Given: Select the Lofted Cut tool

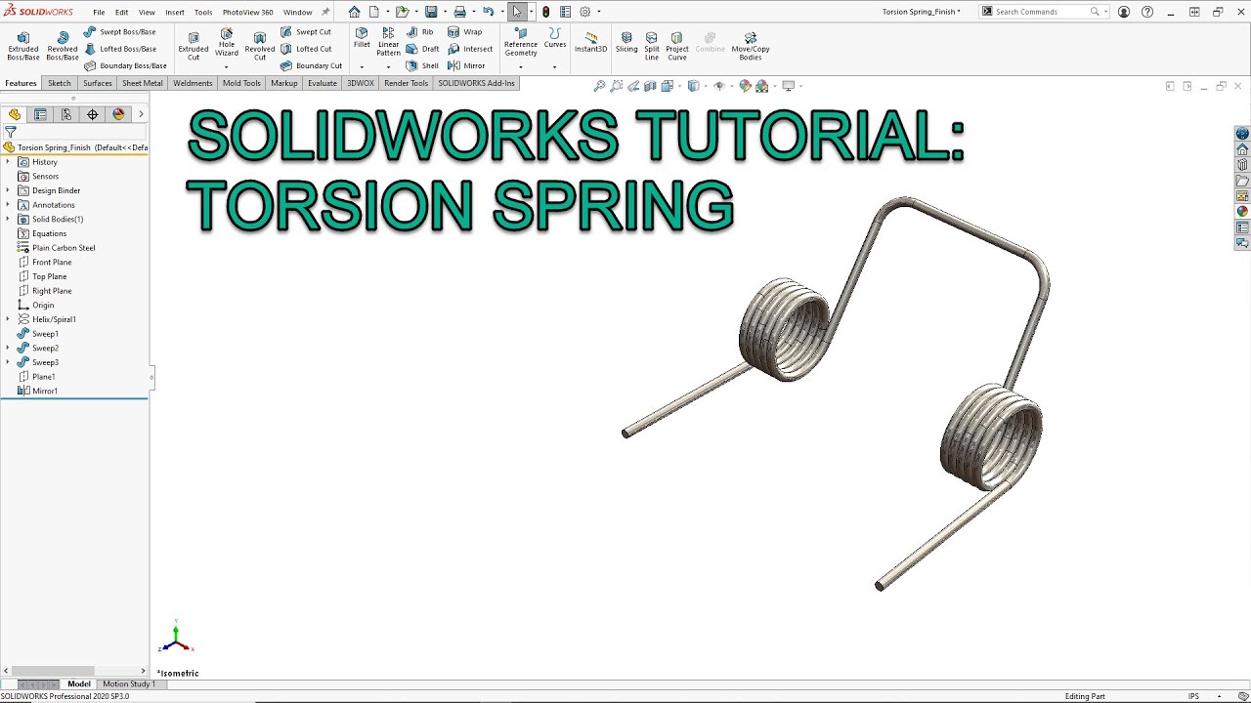Looking at the screenshot, I should 306,49.
